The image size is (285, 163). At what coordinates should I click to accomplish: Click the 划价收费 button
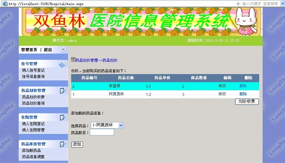(x=247, y=101)
